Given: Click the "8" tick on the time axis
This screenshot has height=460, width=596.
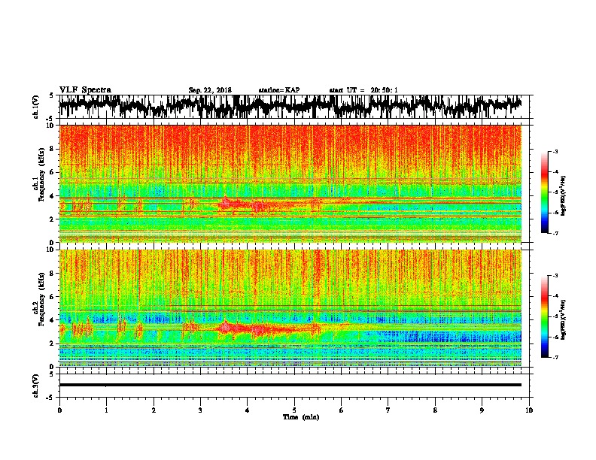Looking at the screenshot, I should (435, 410).
